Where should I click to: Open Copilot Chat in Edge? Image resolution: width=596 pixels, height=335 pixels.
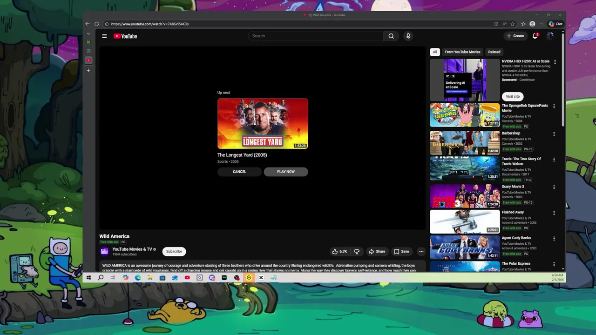tap(555, 24)
